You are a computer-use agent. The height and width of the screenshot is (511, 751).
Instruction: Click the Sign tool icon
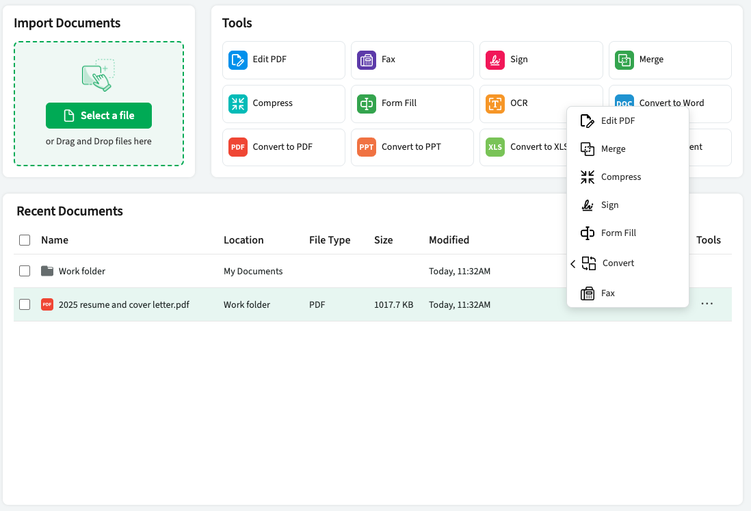(495, 60)
